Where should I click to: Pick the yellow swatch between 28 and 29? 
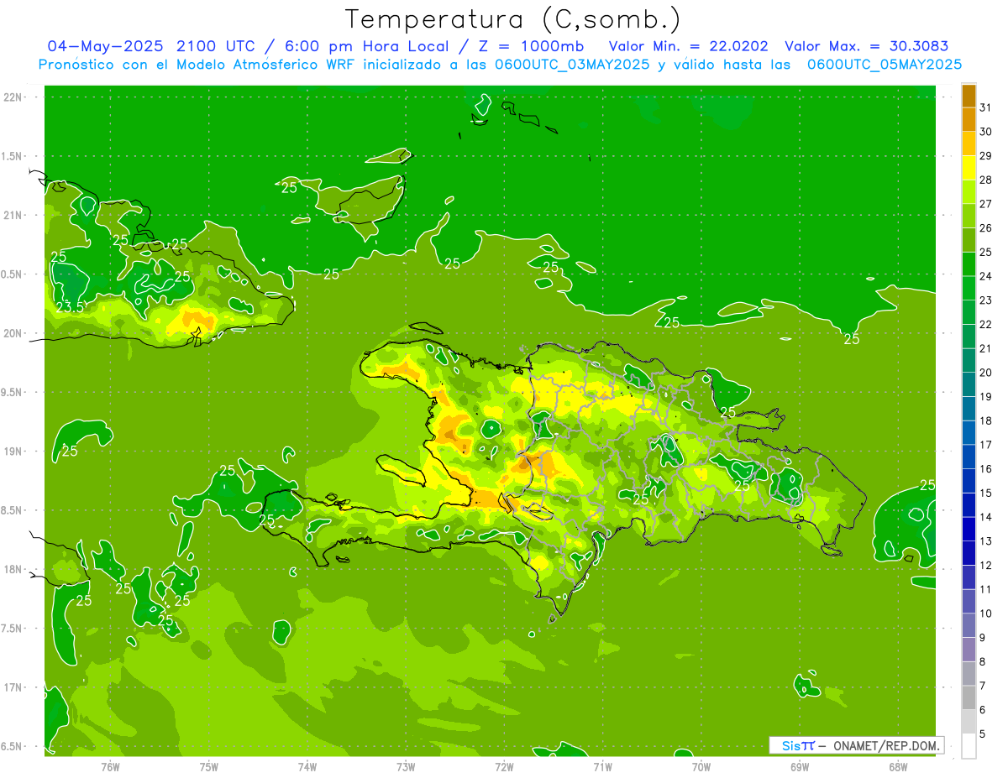(969, 168)
